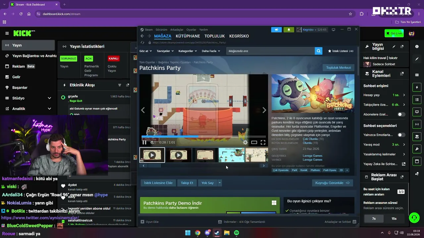Open Topluluk Merkezi button

click(x=339, y=68)
